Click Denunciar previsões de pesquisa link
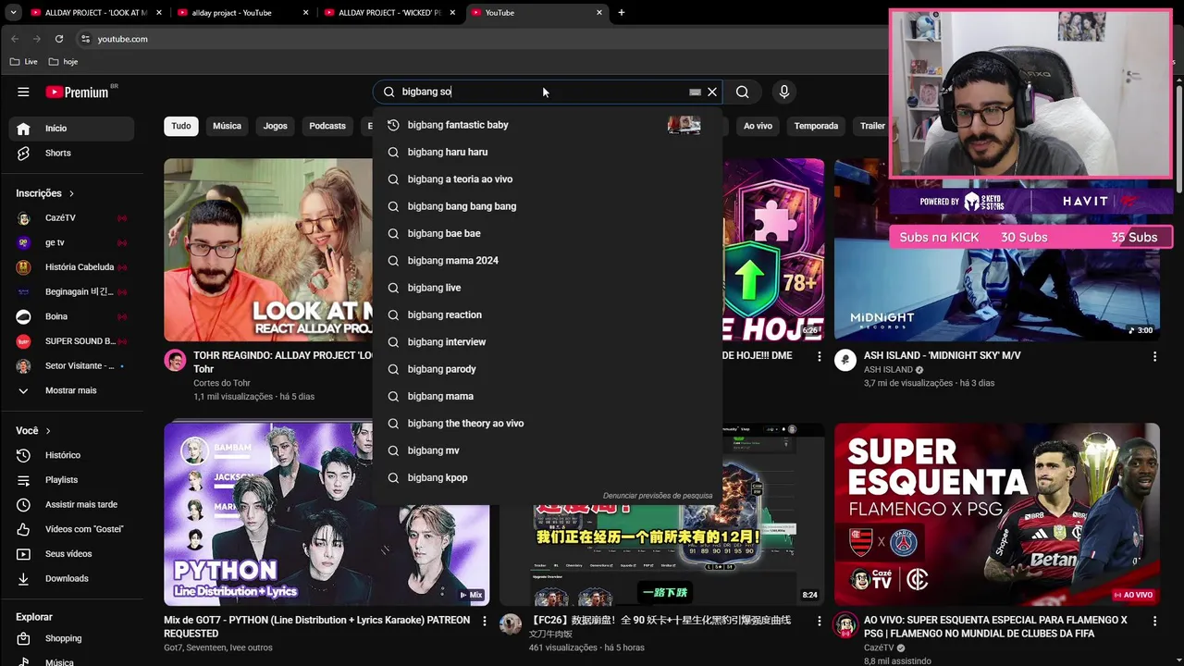Screen dimensions: 1184x666 658,496
